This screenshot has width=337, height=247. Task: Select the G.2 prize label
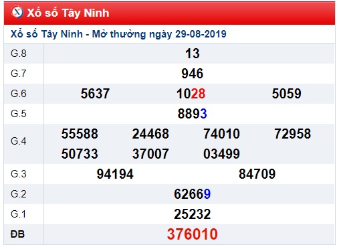point(19,194)
